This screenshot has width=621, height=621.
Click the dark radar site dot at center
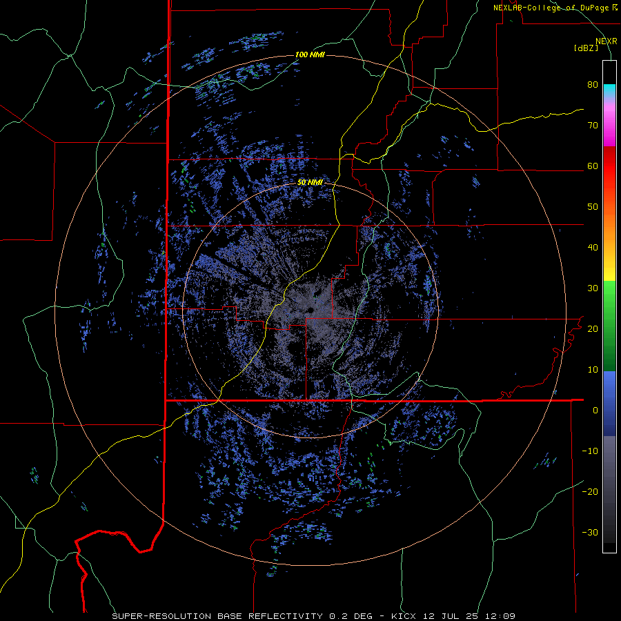point(310,310)
